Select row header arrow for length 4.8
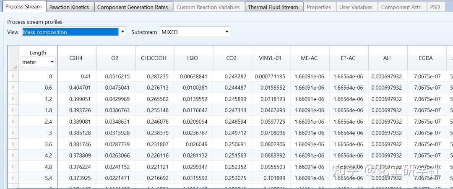The width and height of the screenshot is (453, 189). [x=13, y=167]
